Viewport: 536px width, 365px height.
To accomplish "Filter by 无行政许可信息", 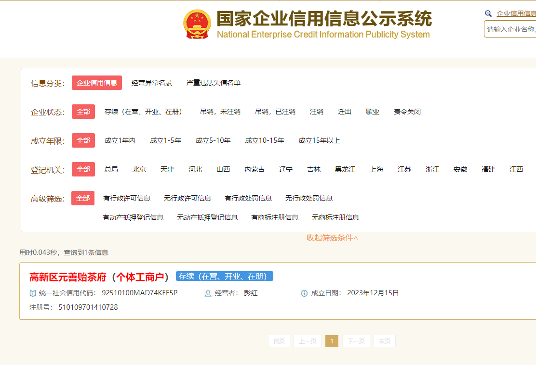I will (x=188, y=198).
